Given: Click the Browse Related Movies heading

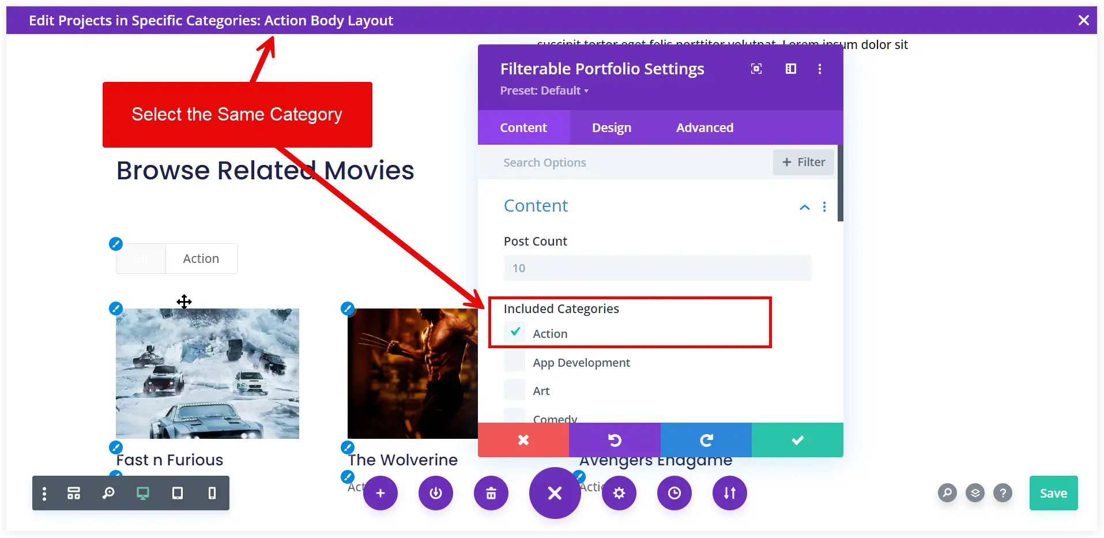Looking at the screenshot, I should [x=265, y=171].
